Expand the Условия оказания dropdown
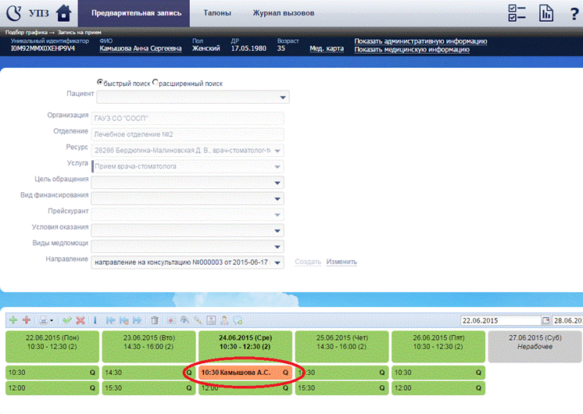Image resolution: width=583 pixels, height=414 pixels. 277,230
